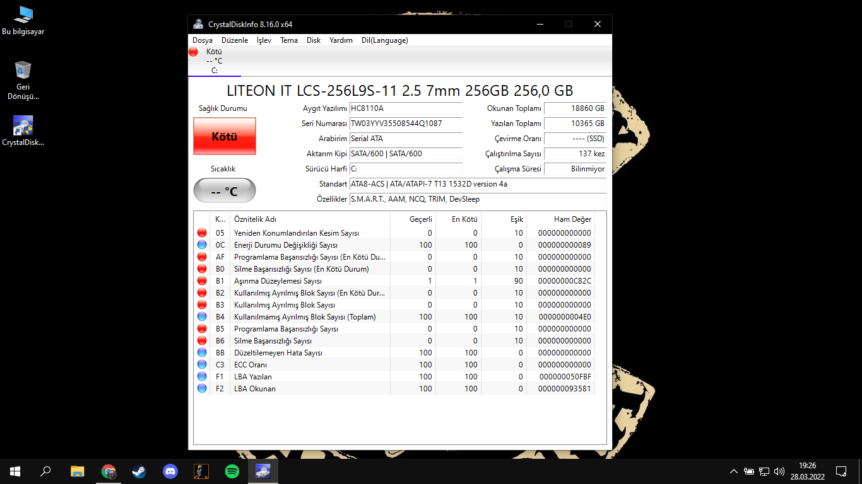
Task: Click the Sürücü Harfi C: field
Action: (406, 169)
